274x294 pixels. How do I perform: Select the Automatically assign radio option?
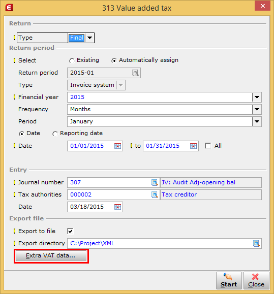coord(114,60)
